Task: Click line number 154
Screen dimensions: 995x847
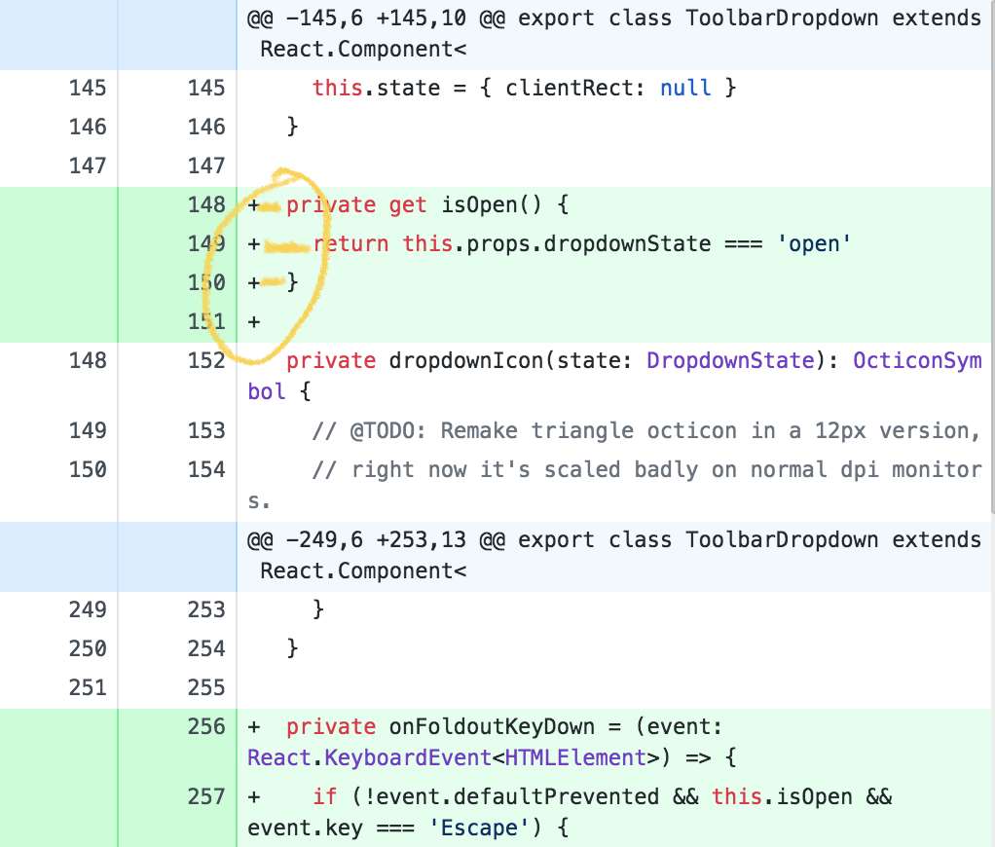Action: tap(206, 469)
